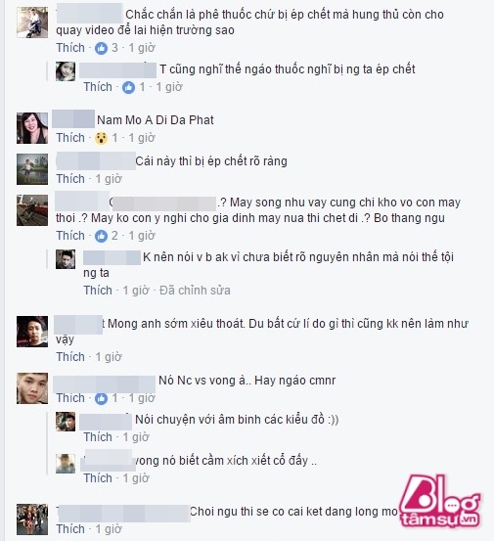Click wow emoji reaction on 'Nam Mo A Di Da Phat'

pos(101,138)
